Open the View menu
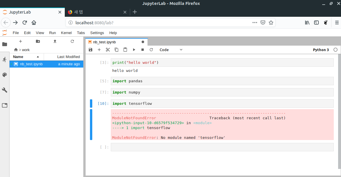The height and width of the screenshot is (177, 341). [x=40, y=33]
